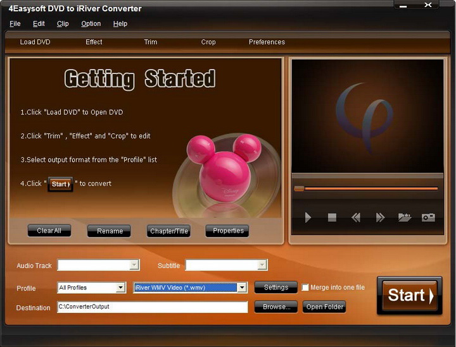Open the snapshot folder icon
Image resolution: width=456 pixels, height=347 pixels.
coord(405,217)
